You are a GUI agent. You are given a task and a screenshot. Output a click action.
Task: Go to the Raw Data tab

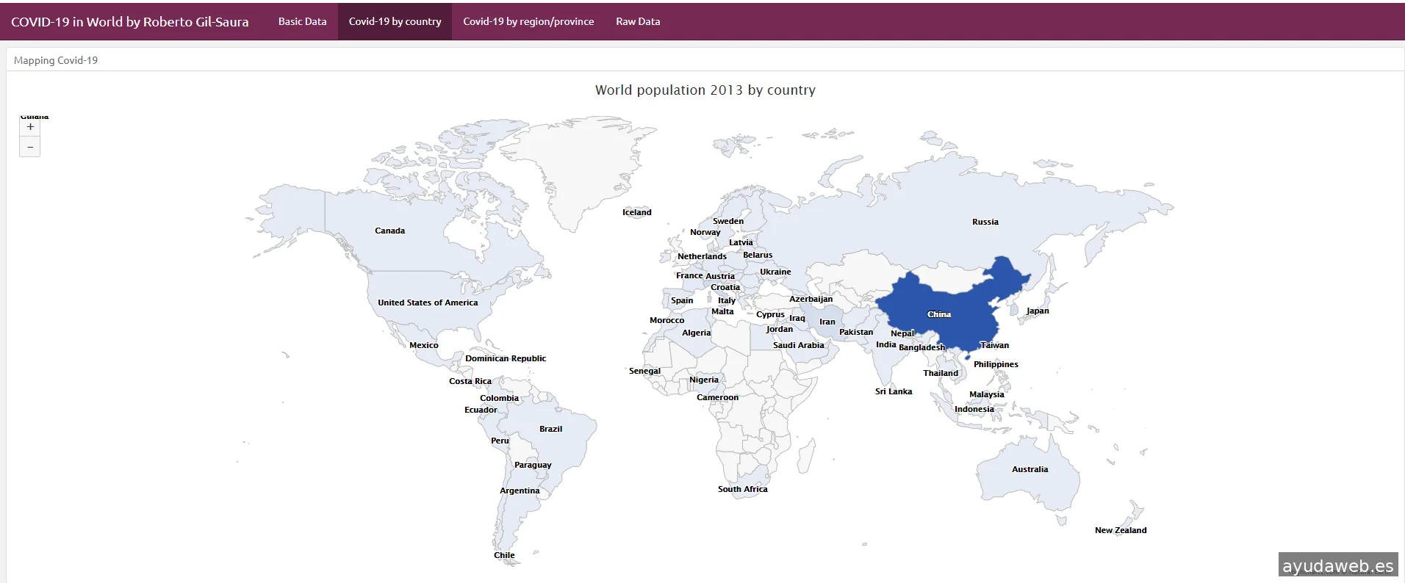coord(637,21)
